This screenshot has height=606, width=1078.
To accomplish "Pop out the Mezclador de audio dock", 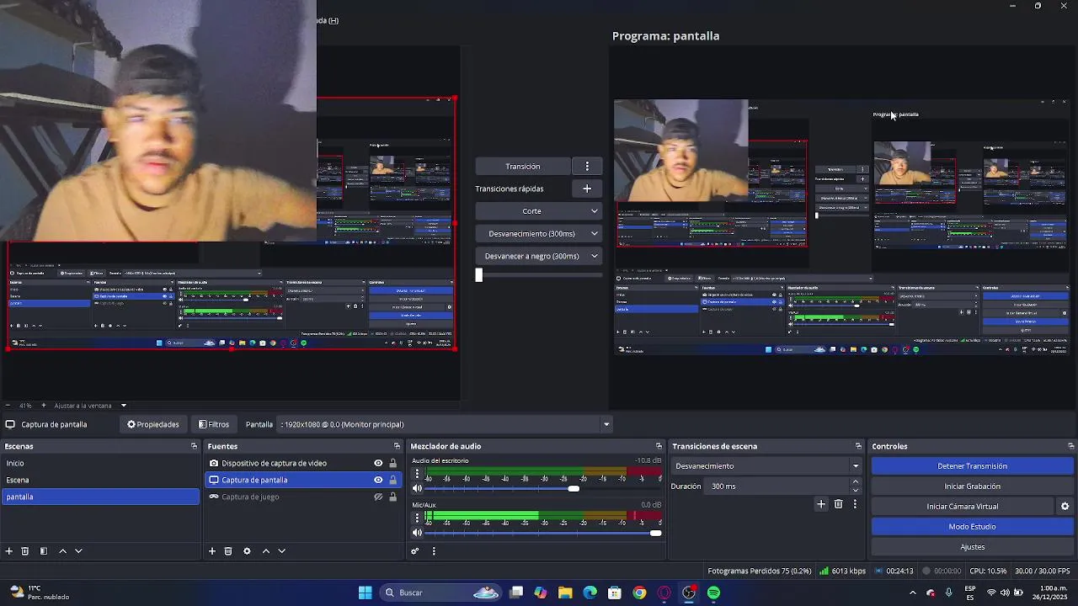I will click(x=659, y=446).
